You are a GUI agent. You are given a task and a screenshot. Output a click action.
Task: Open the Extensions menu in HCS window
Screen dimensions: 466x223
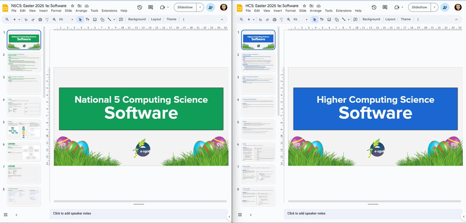[x=344, y=11]
